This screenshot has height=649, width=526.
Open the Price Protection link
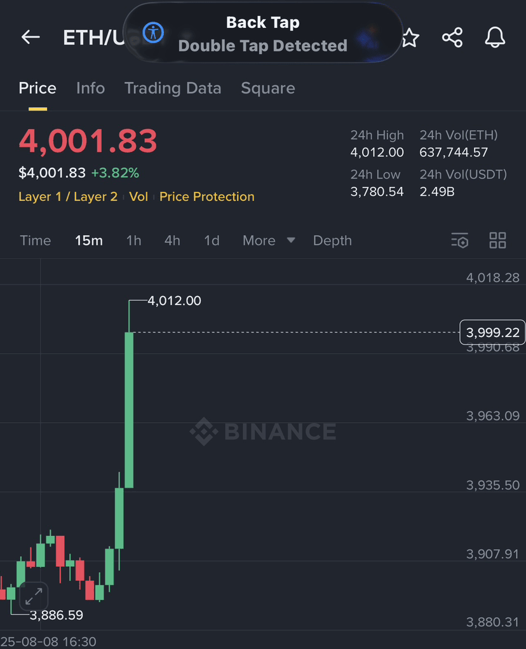click(206, 196)
